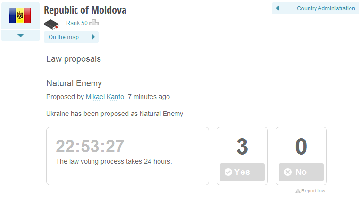Click the 22:53:27 countdown timer
Viewport: 359px width, 198px height.
(90, 147)
